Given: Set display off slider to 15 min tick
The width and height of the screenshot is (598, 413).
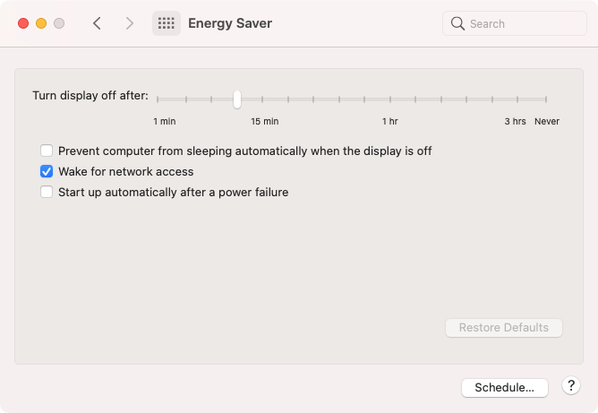Looking at the screenshot, I should tap(262, 99).
